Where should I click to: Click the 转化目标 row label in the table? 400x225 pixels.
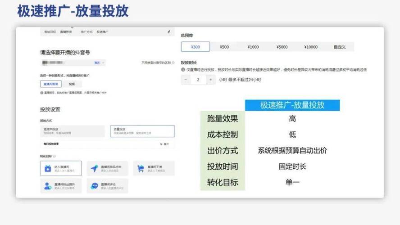223,182
